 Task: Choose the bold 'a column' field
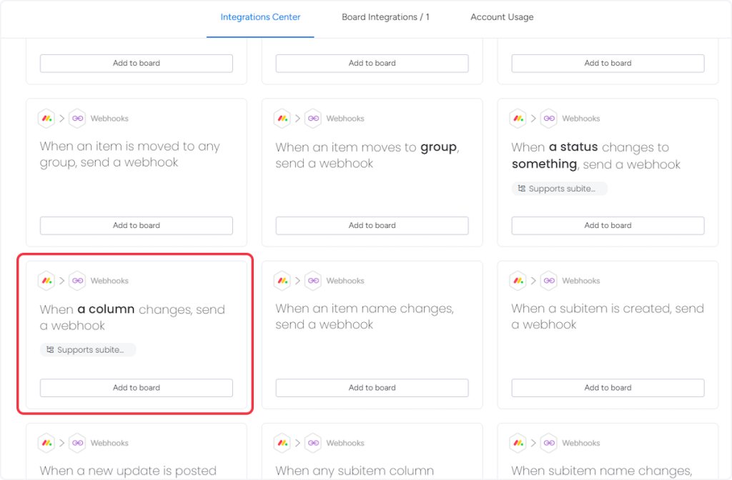[106, 309]
